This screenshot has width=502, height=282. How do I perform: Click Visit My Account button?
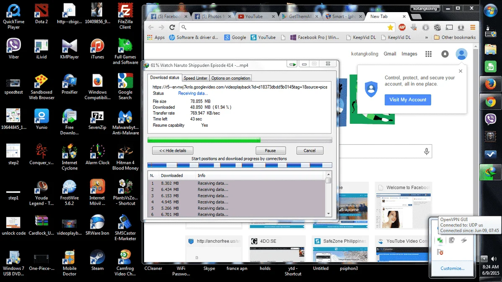tap(408, 100)
